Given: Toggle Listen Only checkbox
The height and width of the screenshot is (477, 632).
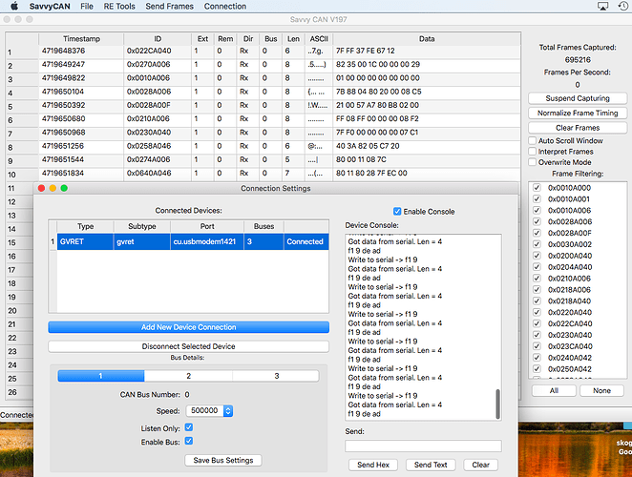Looking at the screenshot, I should (189, 427).
